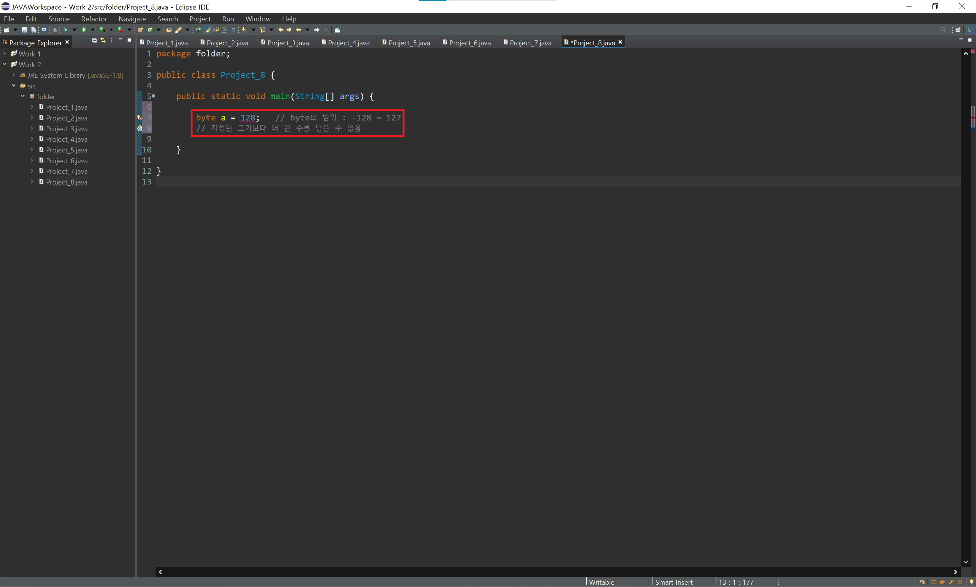Open the Run button dropdown arrow

tap(93, 30)
